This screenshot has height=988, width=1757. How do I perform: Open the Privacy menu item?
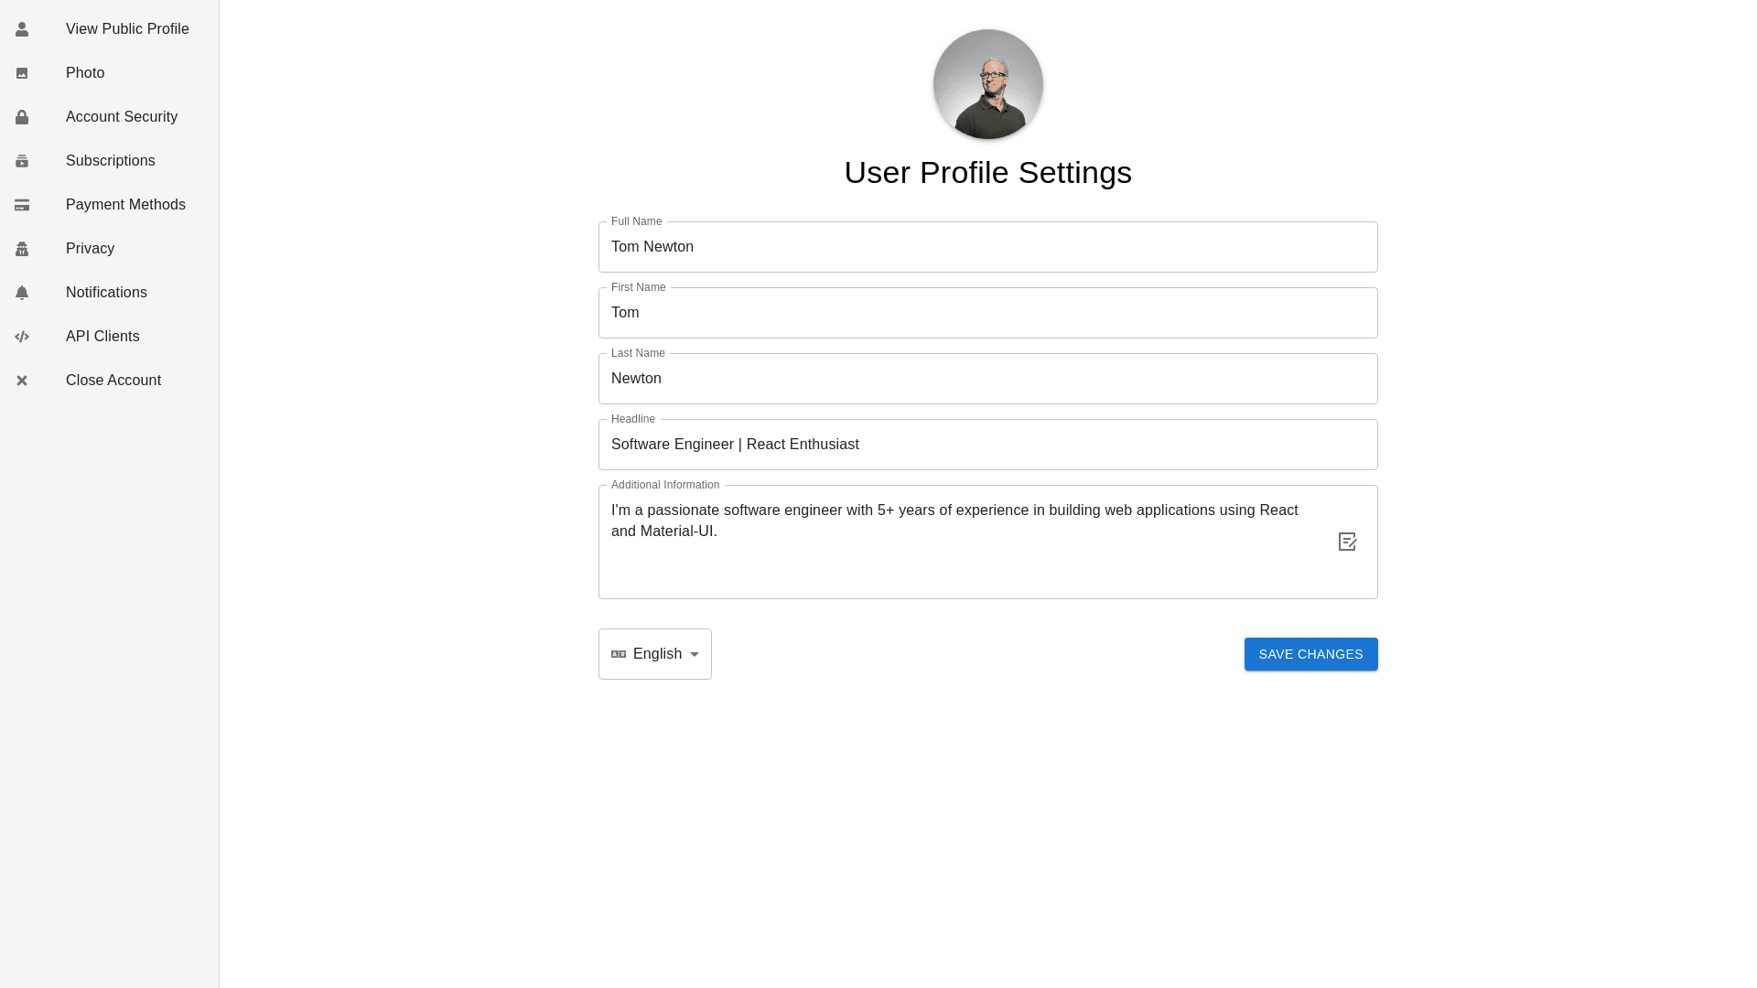(x=90, y=249)
